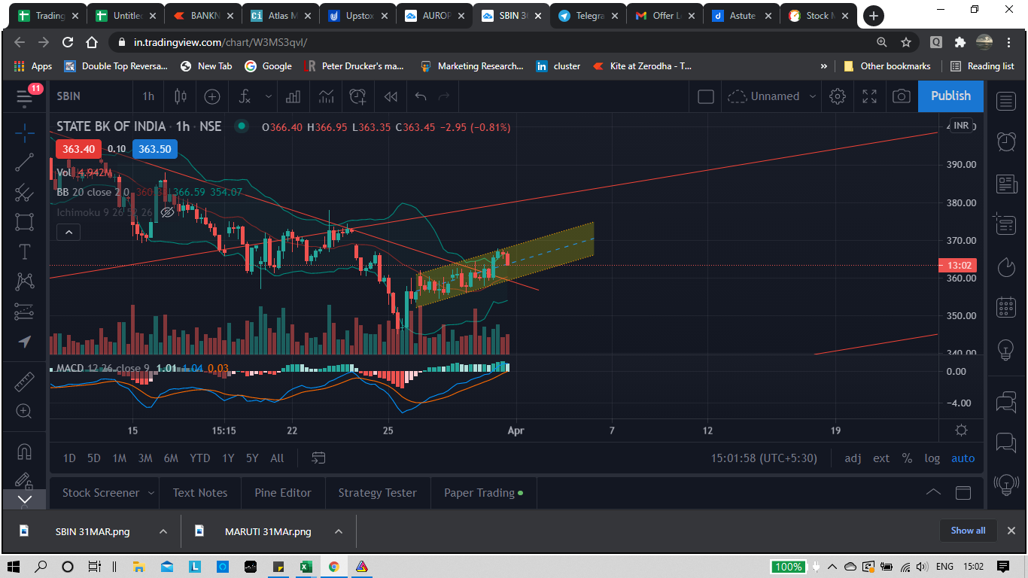Enter fullscreen mode with the expand icon
1028x578 pixels.
(x=869, y=96)
